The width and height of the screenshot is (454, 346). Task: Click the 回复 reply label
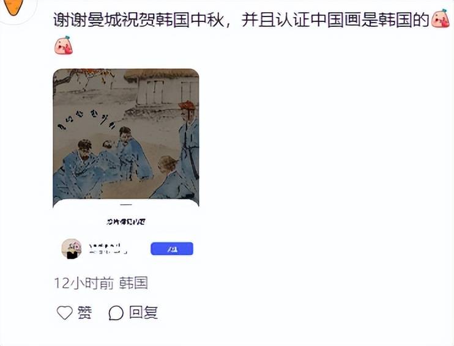tap(144, 313)
